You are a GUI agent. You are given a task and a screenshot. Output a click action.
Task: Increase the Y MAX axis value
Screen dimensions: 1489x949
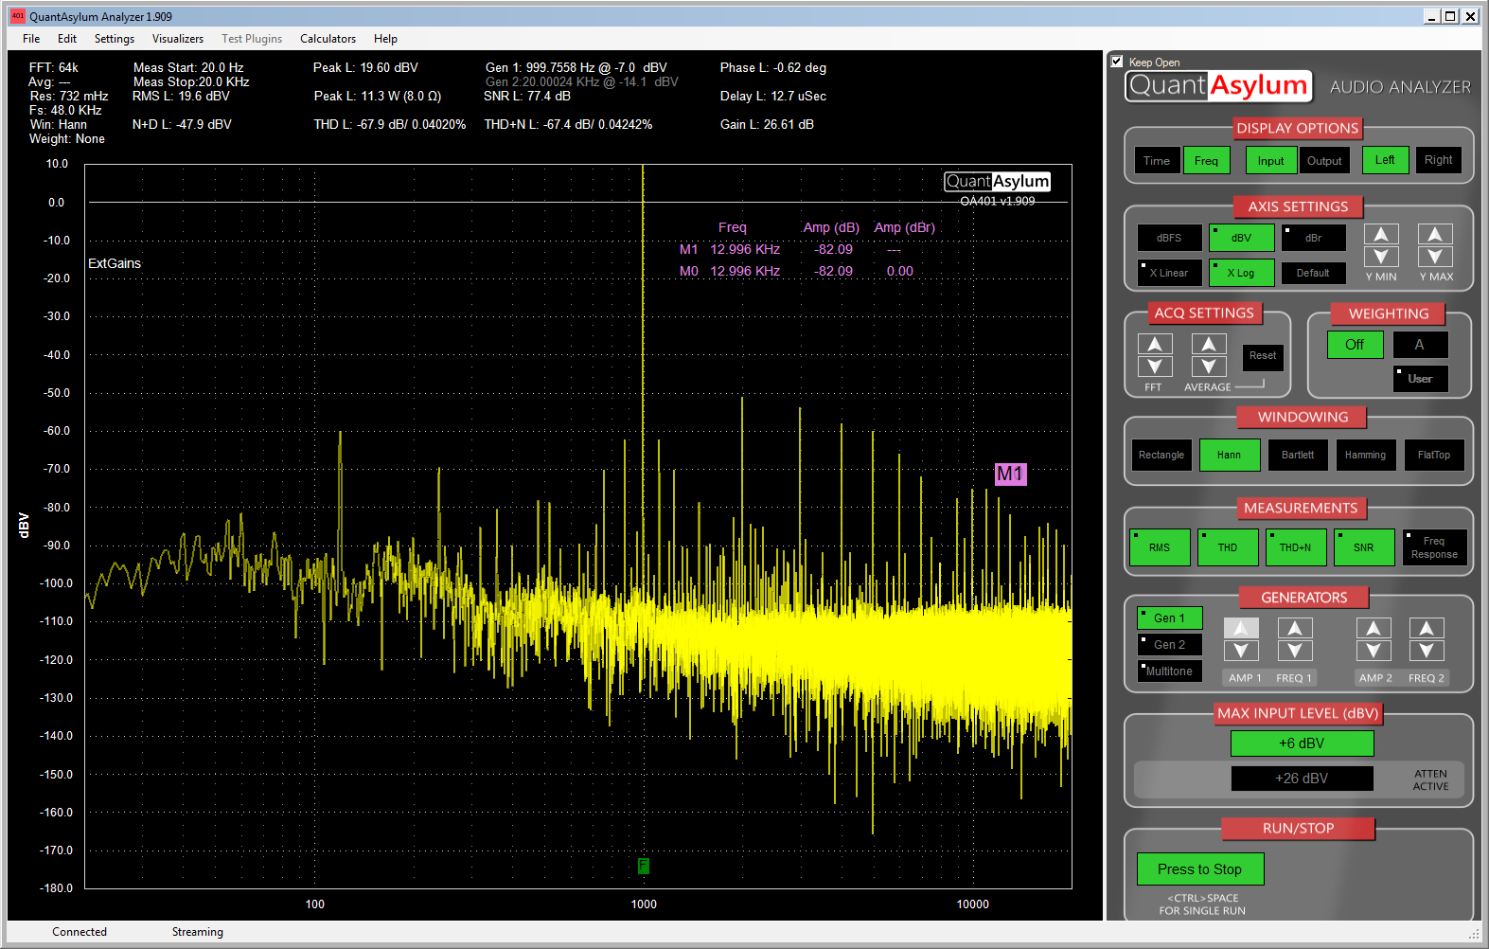pos(1435,234)
